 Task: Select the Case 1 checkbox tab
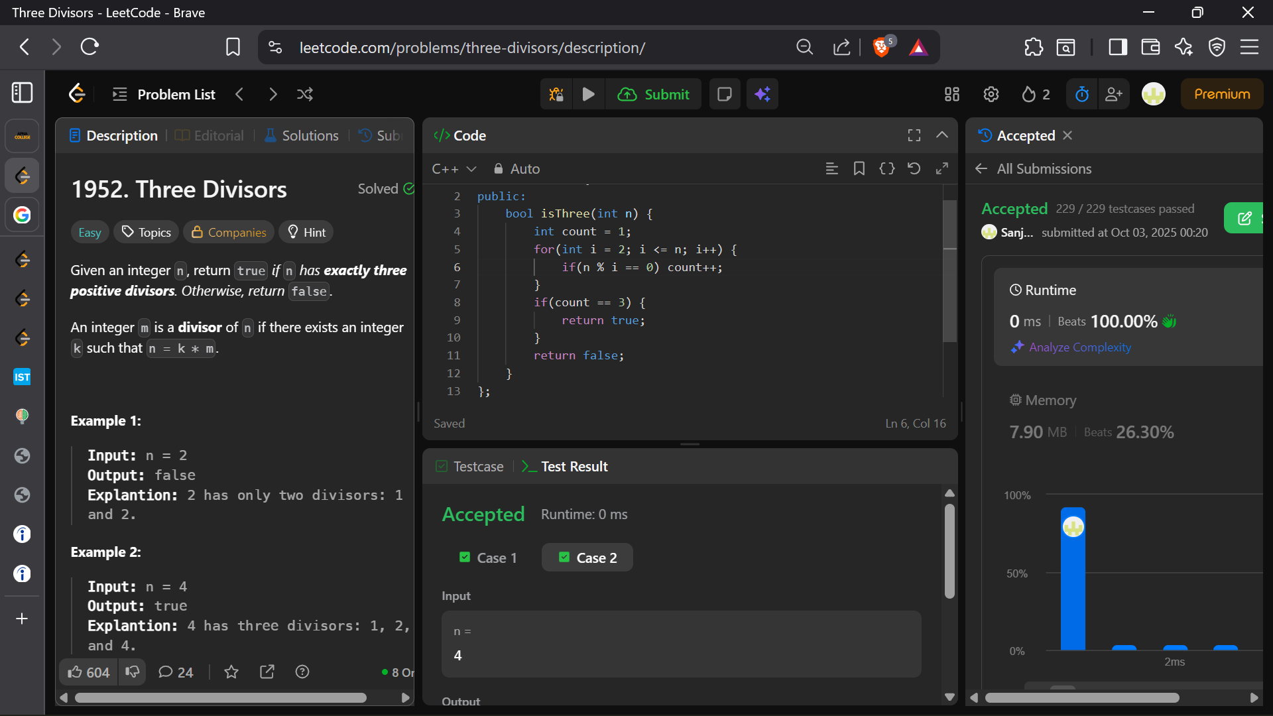pyautogui.click(x=488, y=558)
